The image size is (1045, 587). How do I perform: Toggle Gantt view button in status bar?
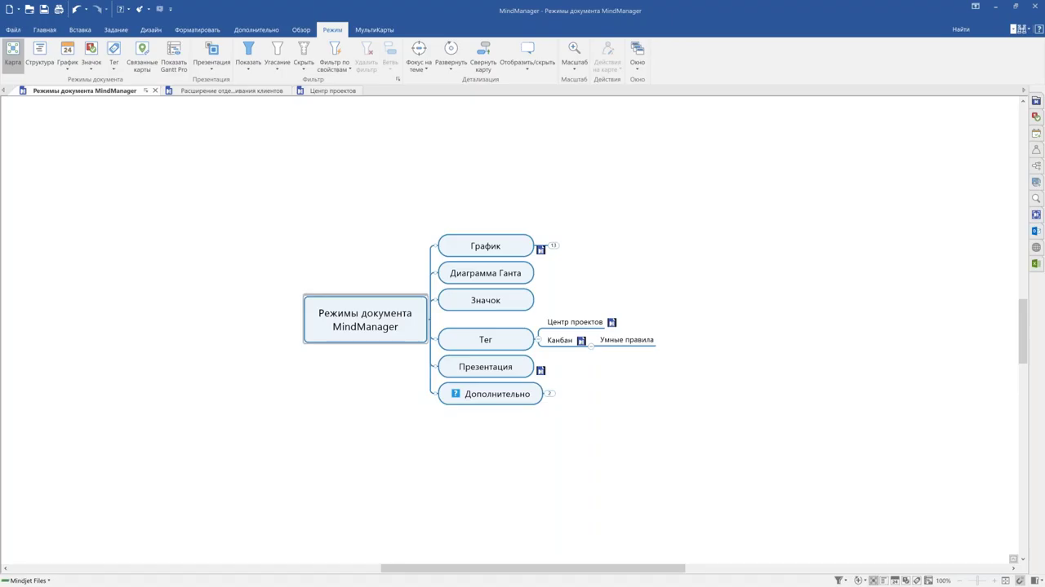click(928, 580)
